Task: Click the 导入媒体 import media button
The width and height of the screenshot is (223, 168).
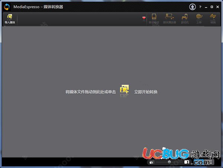Action: [x=10, y=19]
